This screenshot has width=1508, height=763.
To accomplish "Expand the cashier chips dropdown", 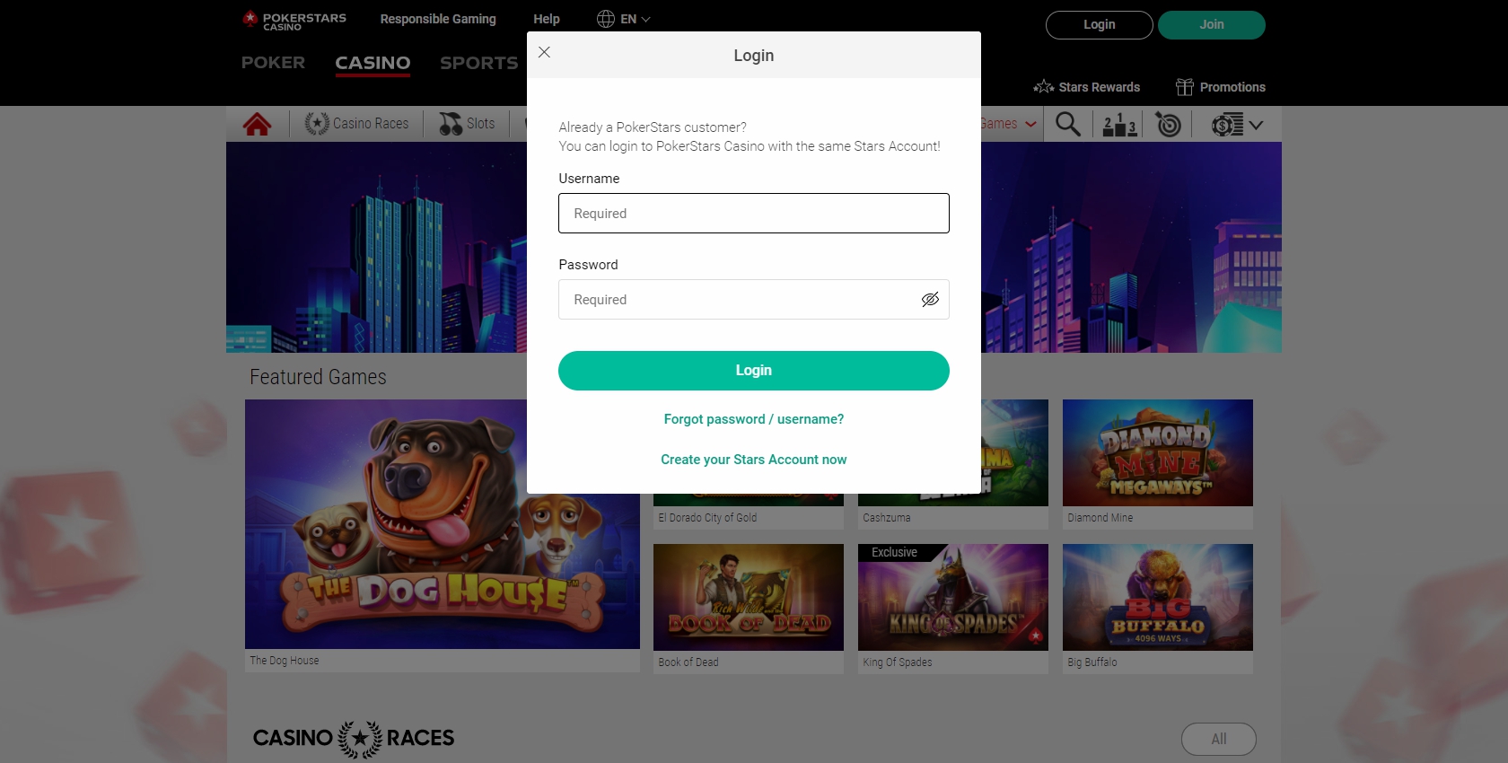I will pyautogui.click(x=1237, y=125).
